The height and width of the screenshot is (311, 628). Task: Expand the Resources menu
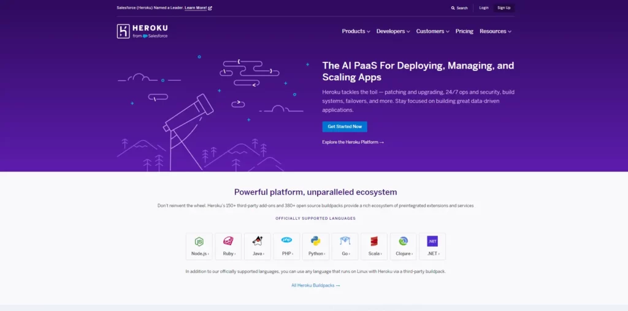click(x=496, y=31)
